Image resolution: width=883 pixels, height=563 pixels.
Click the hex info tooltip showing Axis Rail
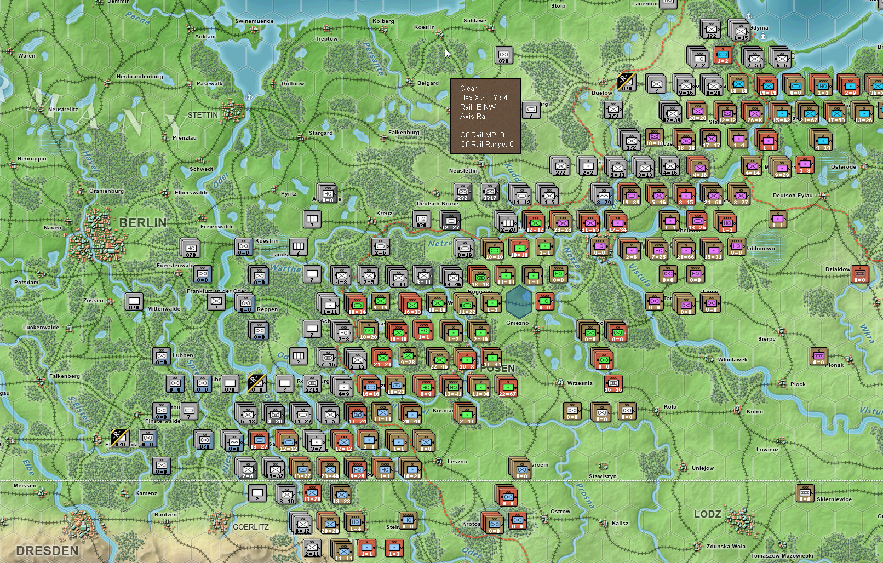[485, 116]
